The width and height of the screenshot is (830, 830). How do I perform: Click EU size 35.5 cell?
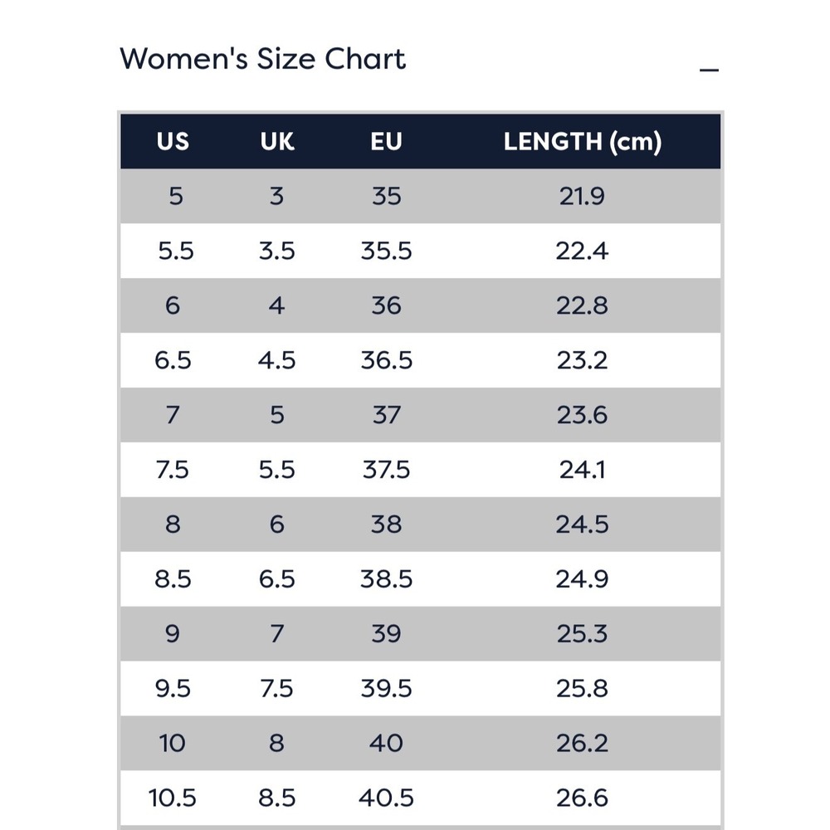pyautogui.click(x=386, y=251)
